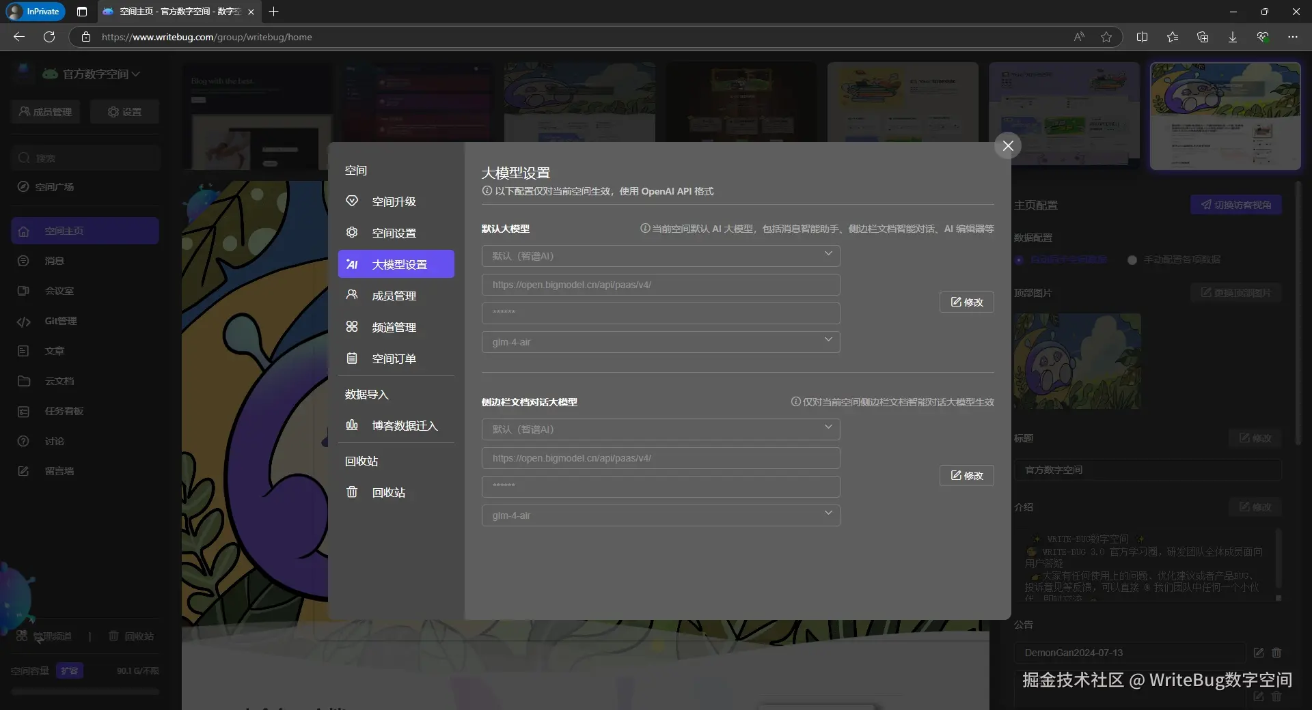Open 回收站 trash icon in dialog

[x=351, y=492]
